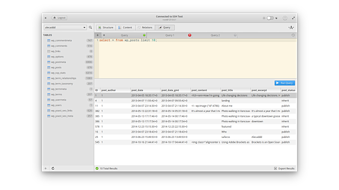Select the Query 1 tab

pyautogui.click(x=169, y=35)
